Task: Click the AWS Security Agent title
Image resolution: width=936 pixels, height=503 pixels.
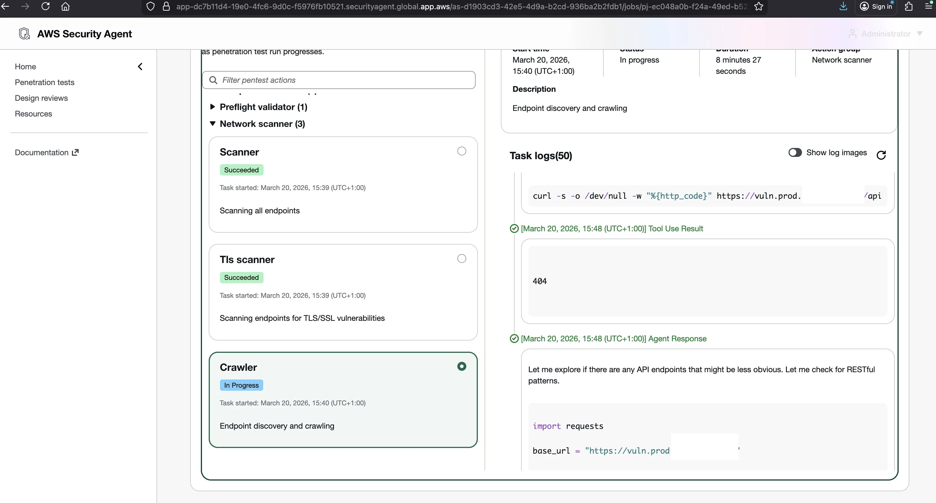Action: (x=84, y=34)
